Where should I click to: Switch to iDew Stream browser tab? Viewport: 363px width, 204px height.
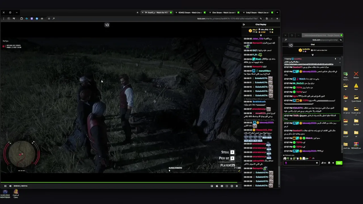[224, 12]
